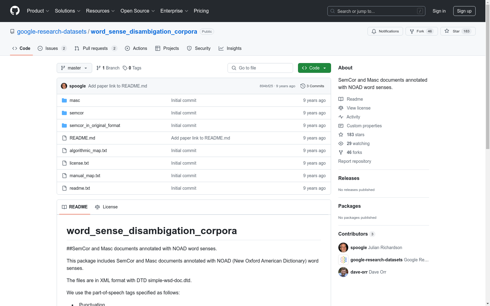Switch to the License tab

[106, 207]
